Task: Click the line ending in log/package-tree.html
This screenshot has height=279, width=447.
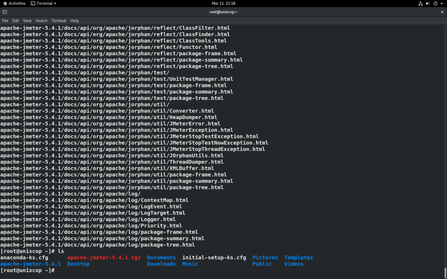Action: (x=97, y=245)
